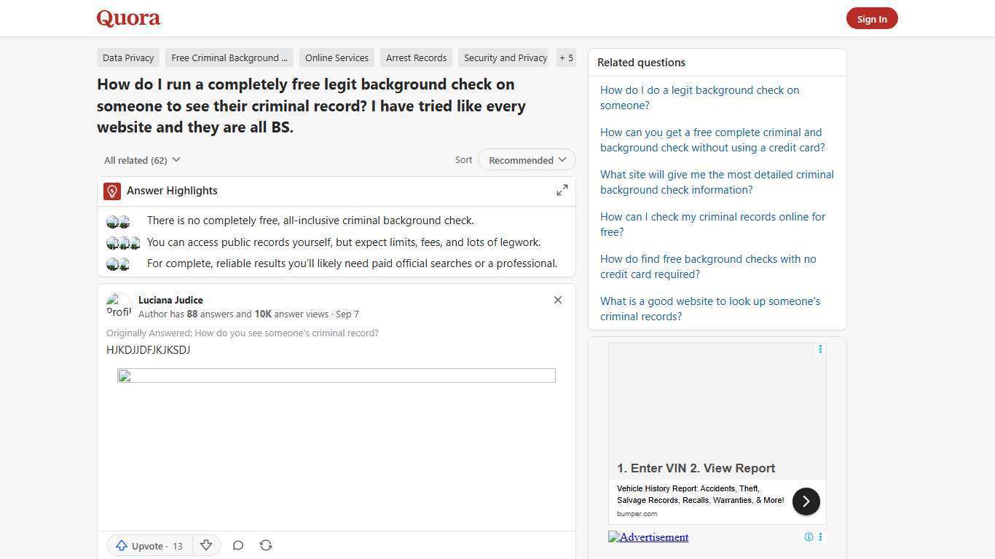Open the Recommended sort dropdown

coord(526,159)
